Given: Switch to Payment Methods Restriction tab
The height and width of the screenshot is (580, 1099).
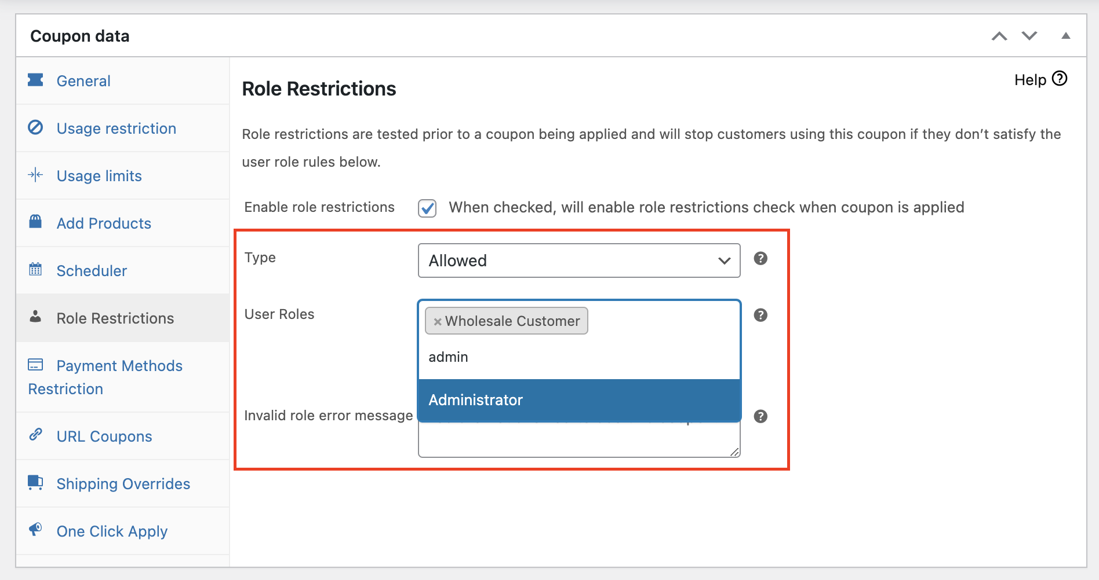Looking at the screenshot, I should [119, 366].
